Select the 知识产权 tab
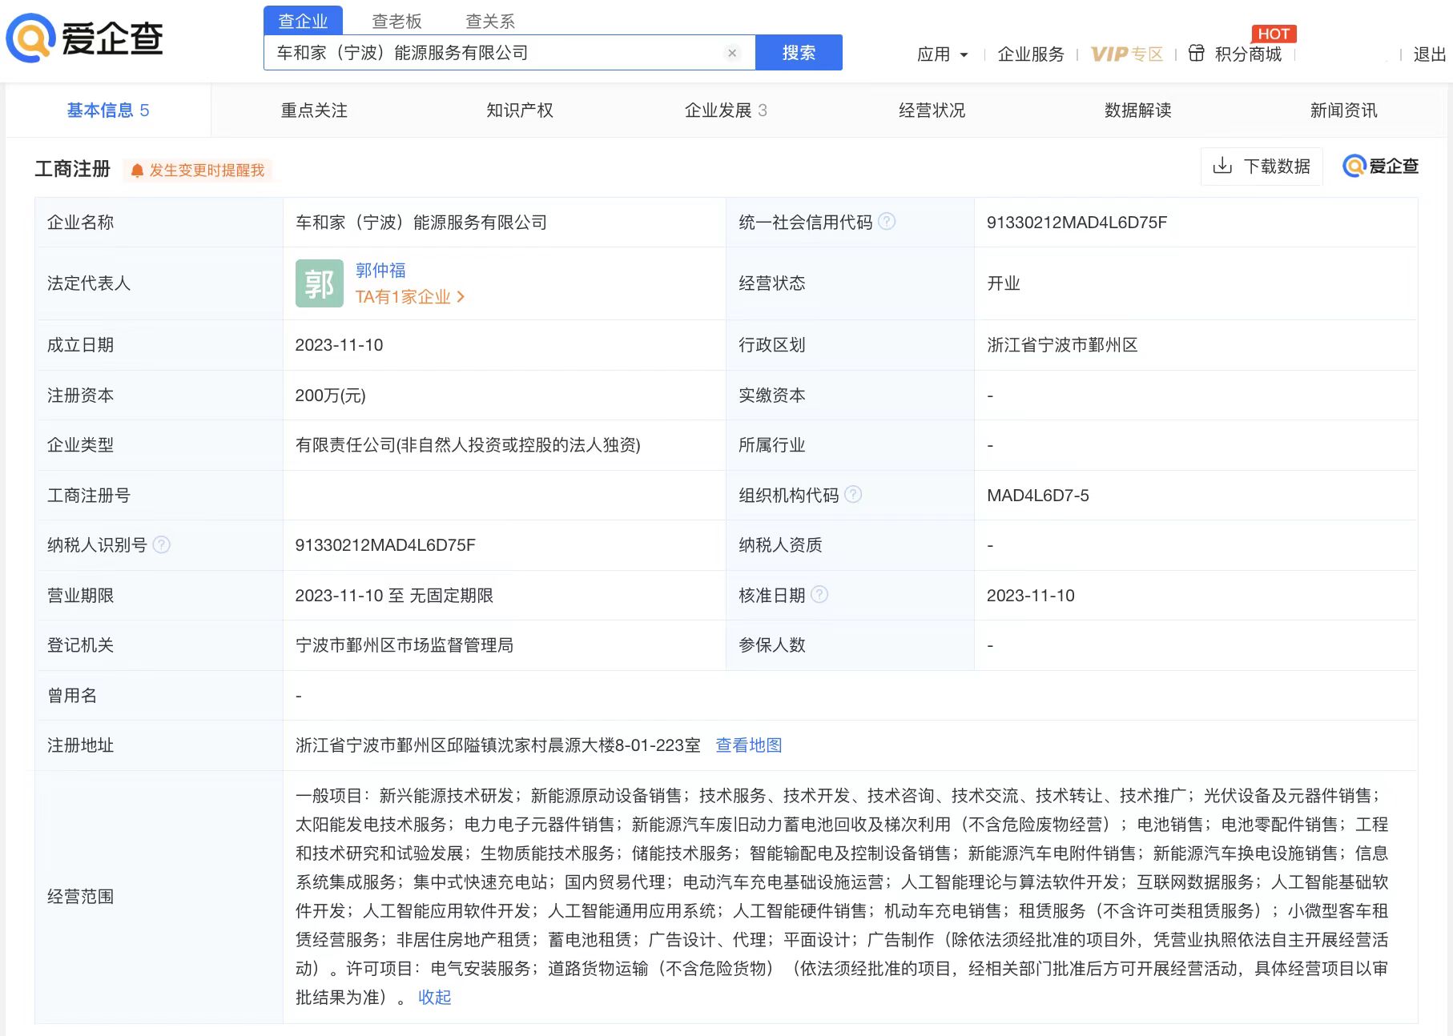 520,110
